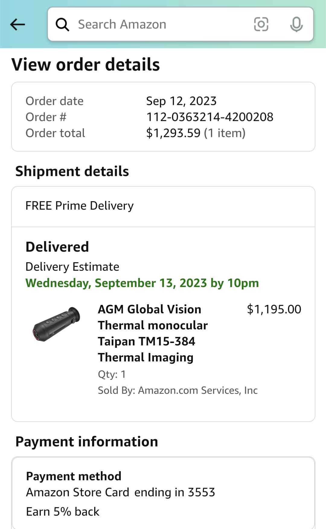Tap the back arrow icon
Screen dimensions: 326x529
pyautogui.click(x=18, y=24)
